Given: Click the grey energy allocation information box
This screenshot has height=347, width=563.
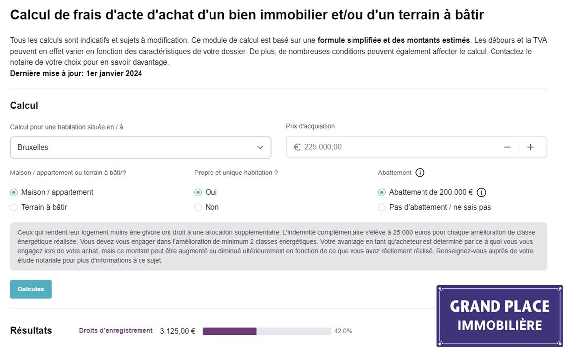Looking at the screenshot, I should coord(278,246).
